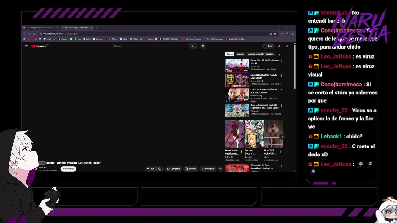Select Juegos de acción y aventuras chip
The width and height of the screenshot is (397, 223).
[x=261, y=54]
